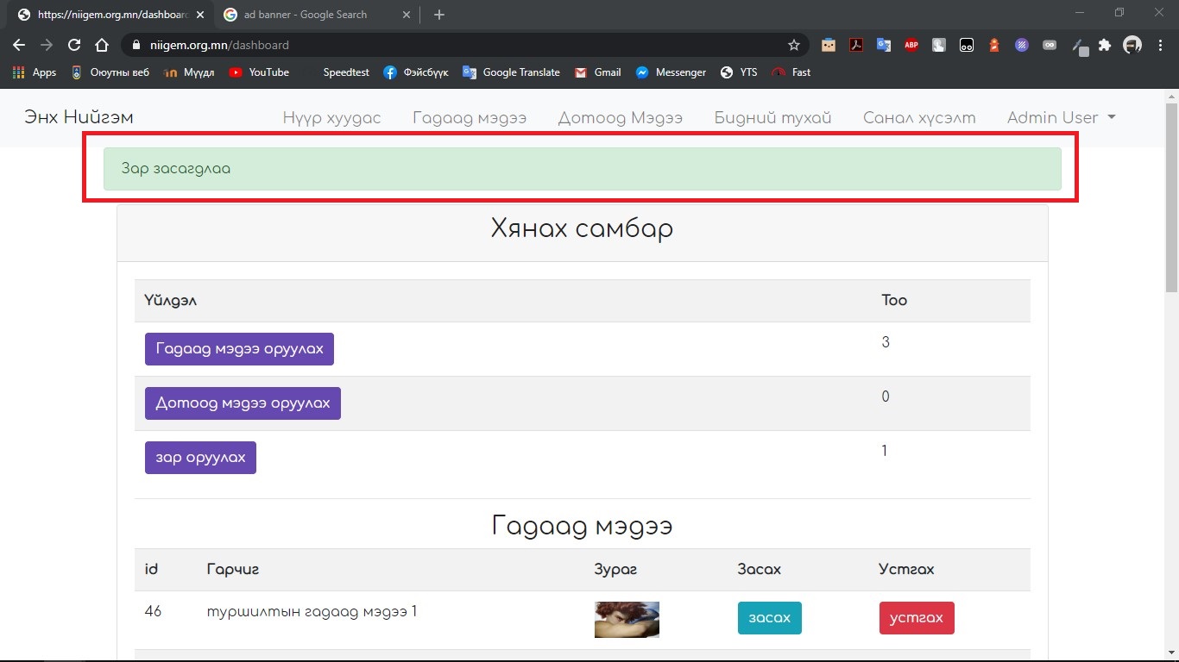Bookmark this page with the star icon
Image resolution: width=1179 pixels, height=662 pixels.
click(793, 45)
